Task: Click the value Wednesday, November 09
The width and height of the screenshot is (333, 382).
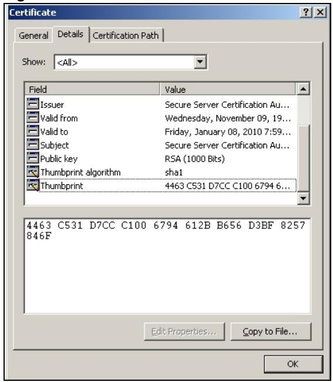Action: 228,119
